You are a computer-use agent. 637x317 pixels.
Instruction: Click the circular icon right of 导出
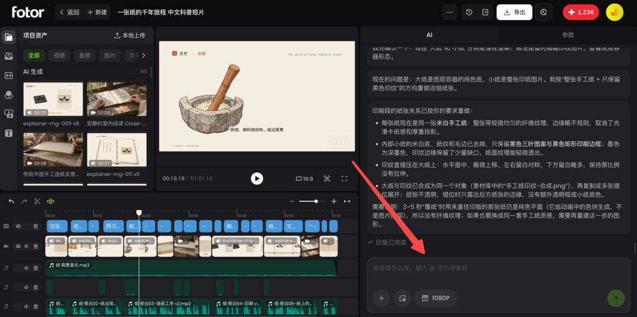coord(544,12)
